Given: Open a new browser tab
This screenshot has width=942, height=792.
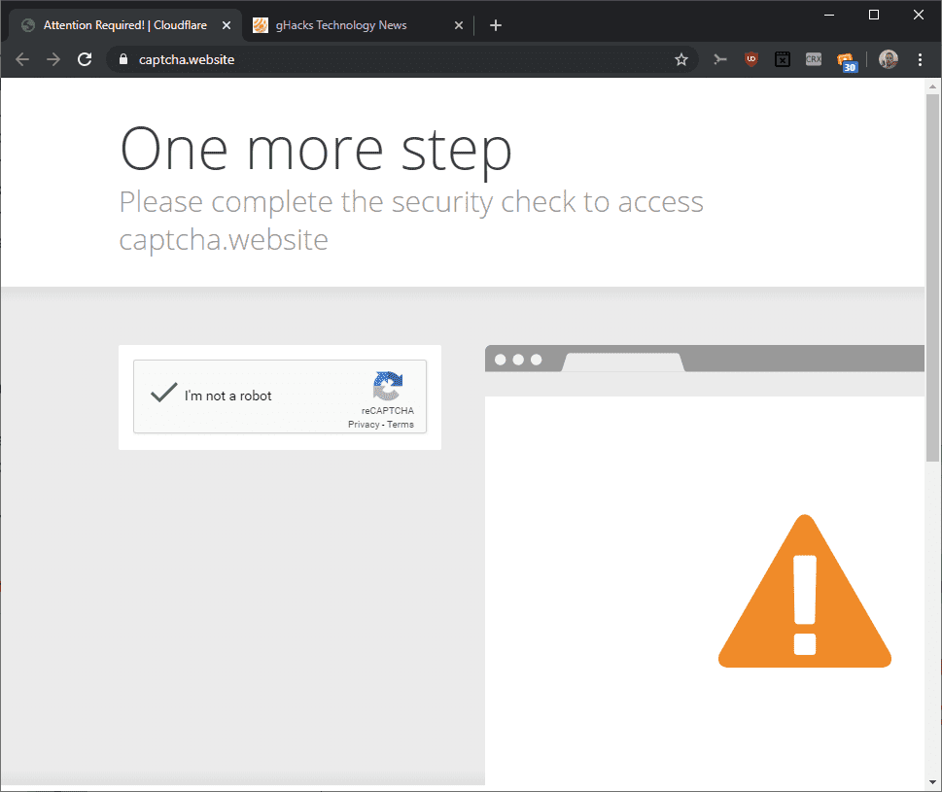Looking at the screenshot, I should (x=496, y=25).
